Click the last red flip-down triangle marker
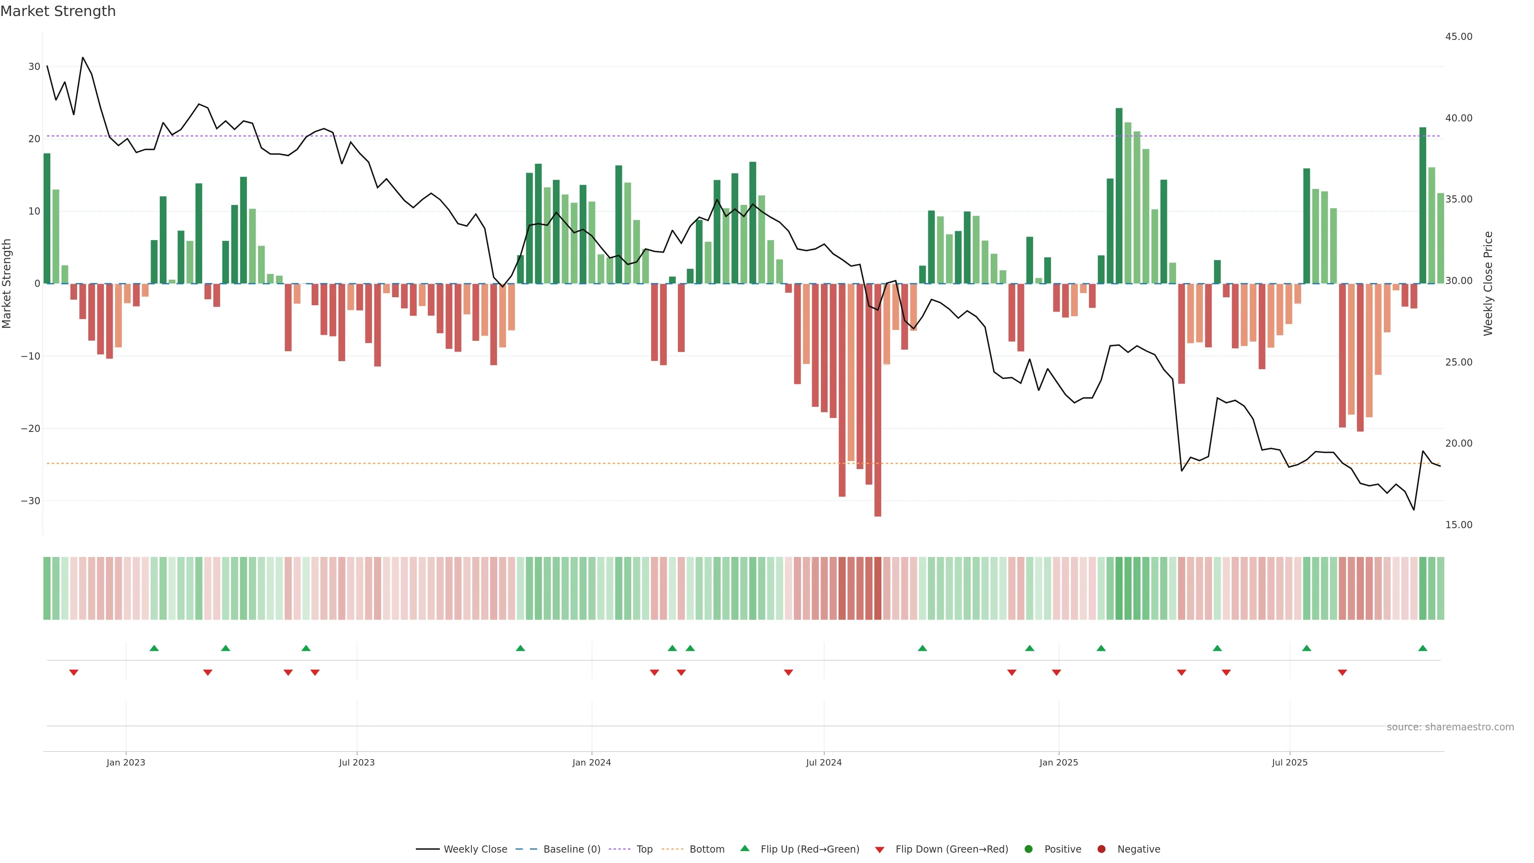Screen dimensions: 1534x863 tap(1342, 672)
